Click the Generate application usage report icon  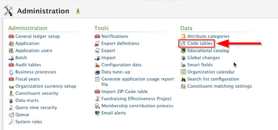coord(97,79)
